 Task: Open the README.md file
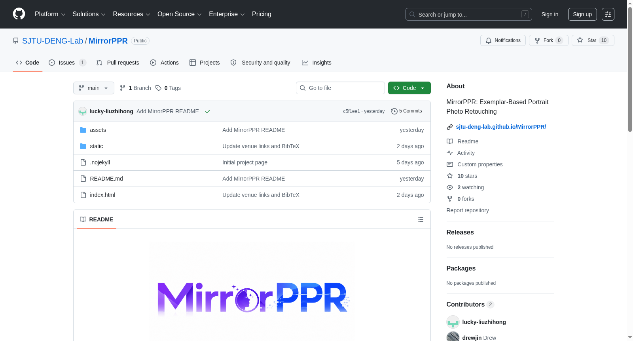(106, 179)
